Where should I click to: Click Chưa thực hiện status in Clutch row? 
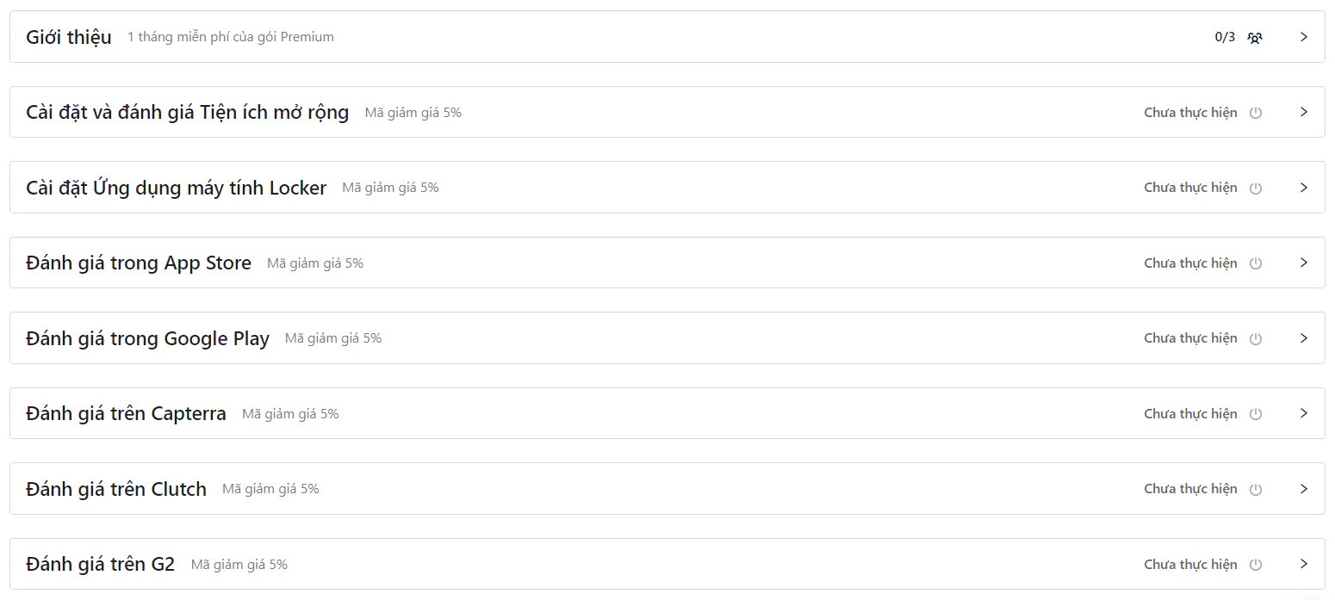click(1190, 489)
